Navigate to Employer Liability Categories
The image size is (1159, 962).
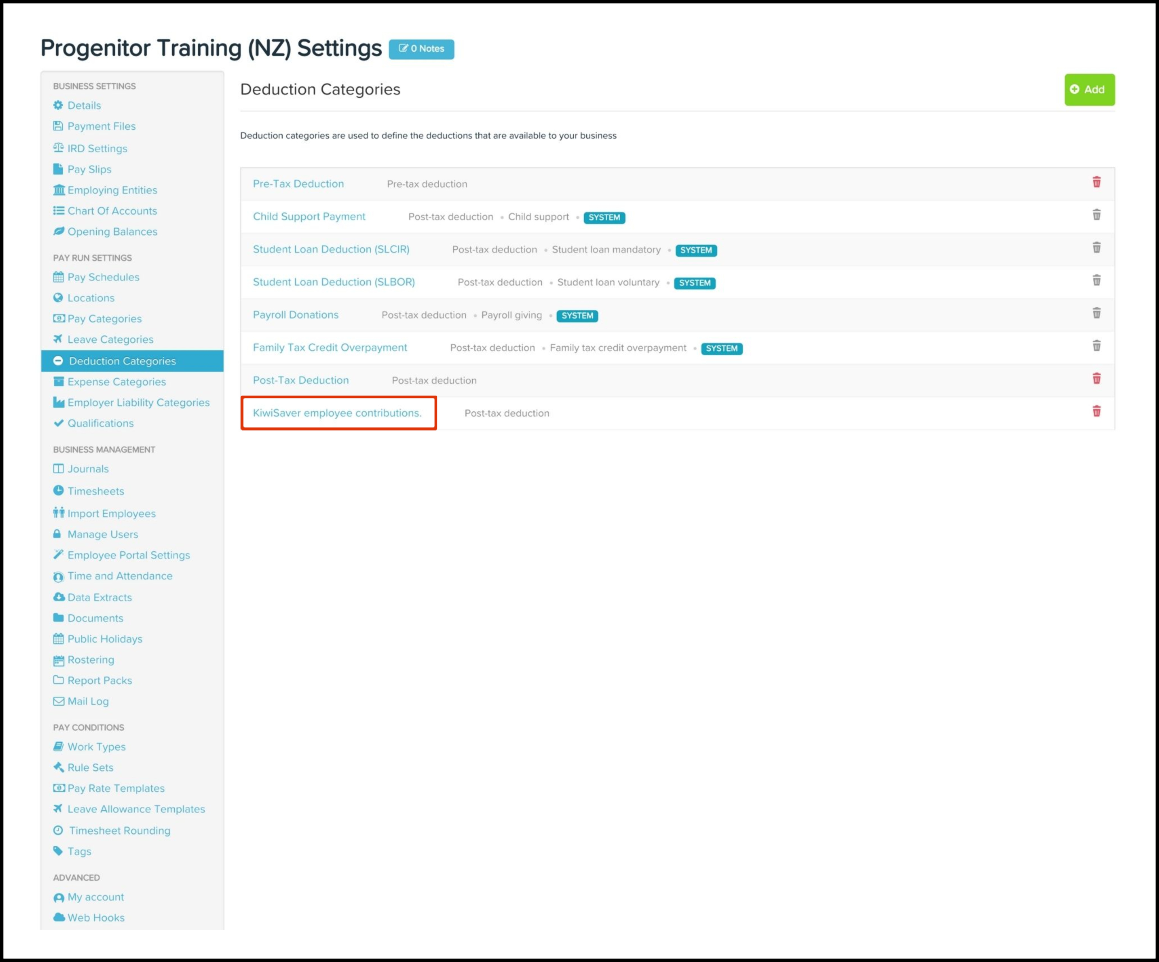coord(138,402)
